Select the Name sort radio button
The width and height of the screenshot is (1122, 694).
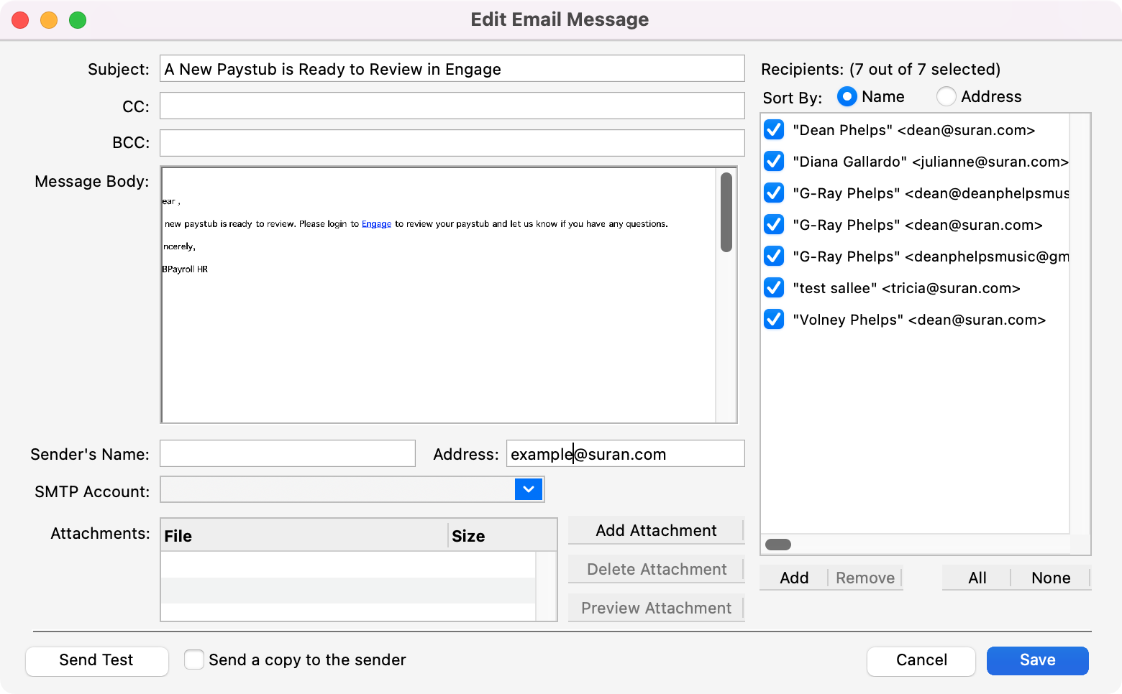tap(847, 96)
